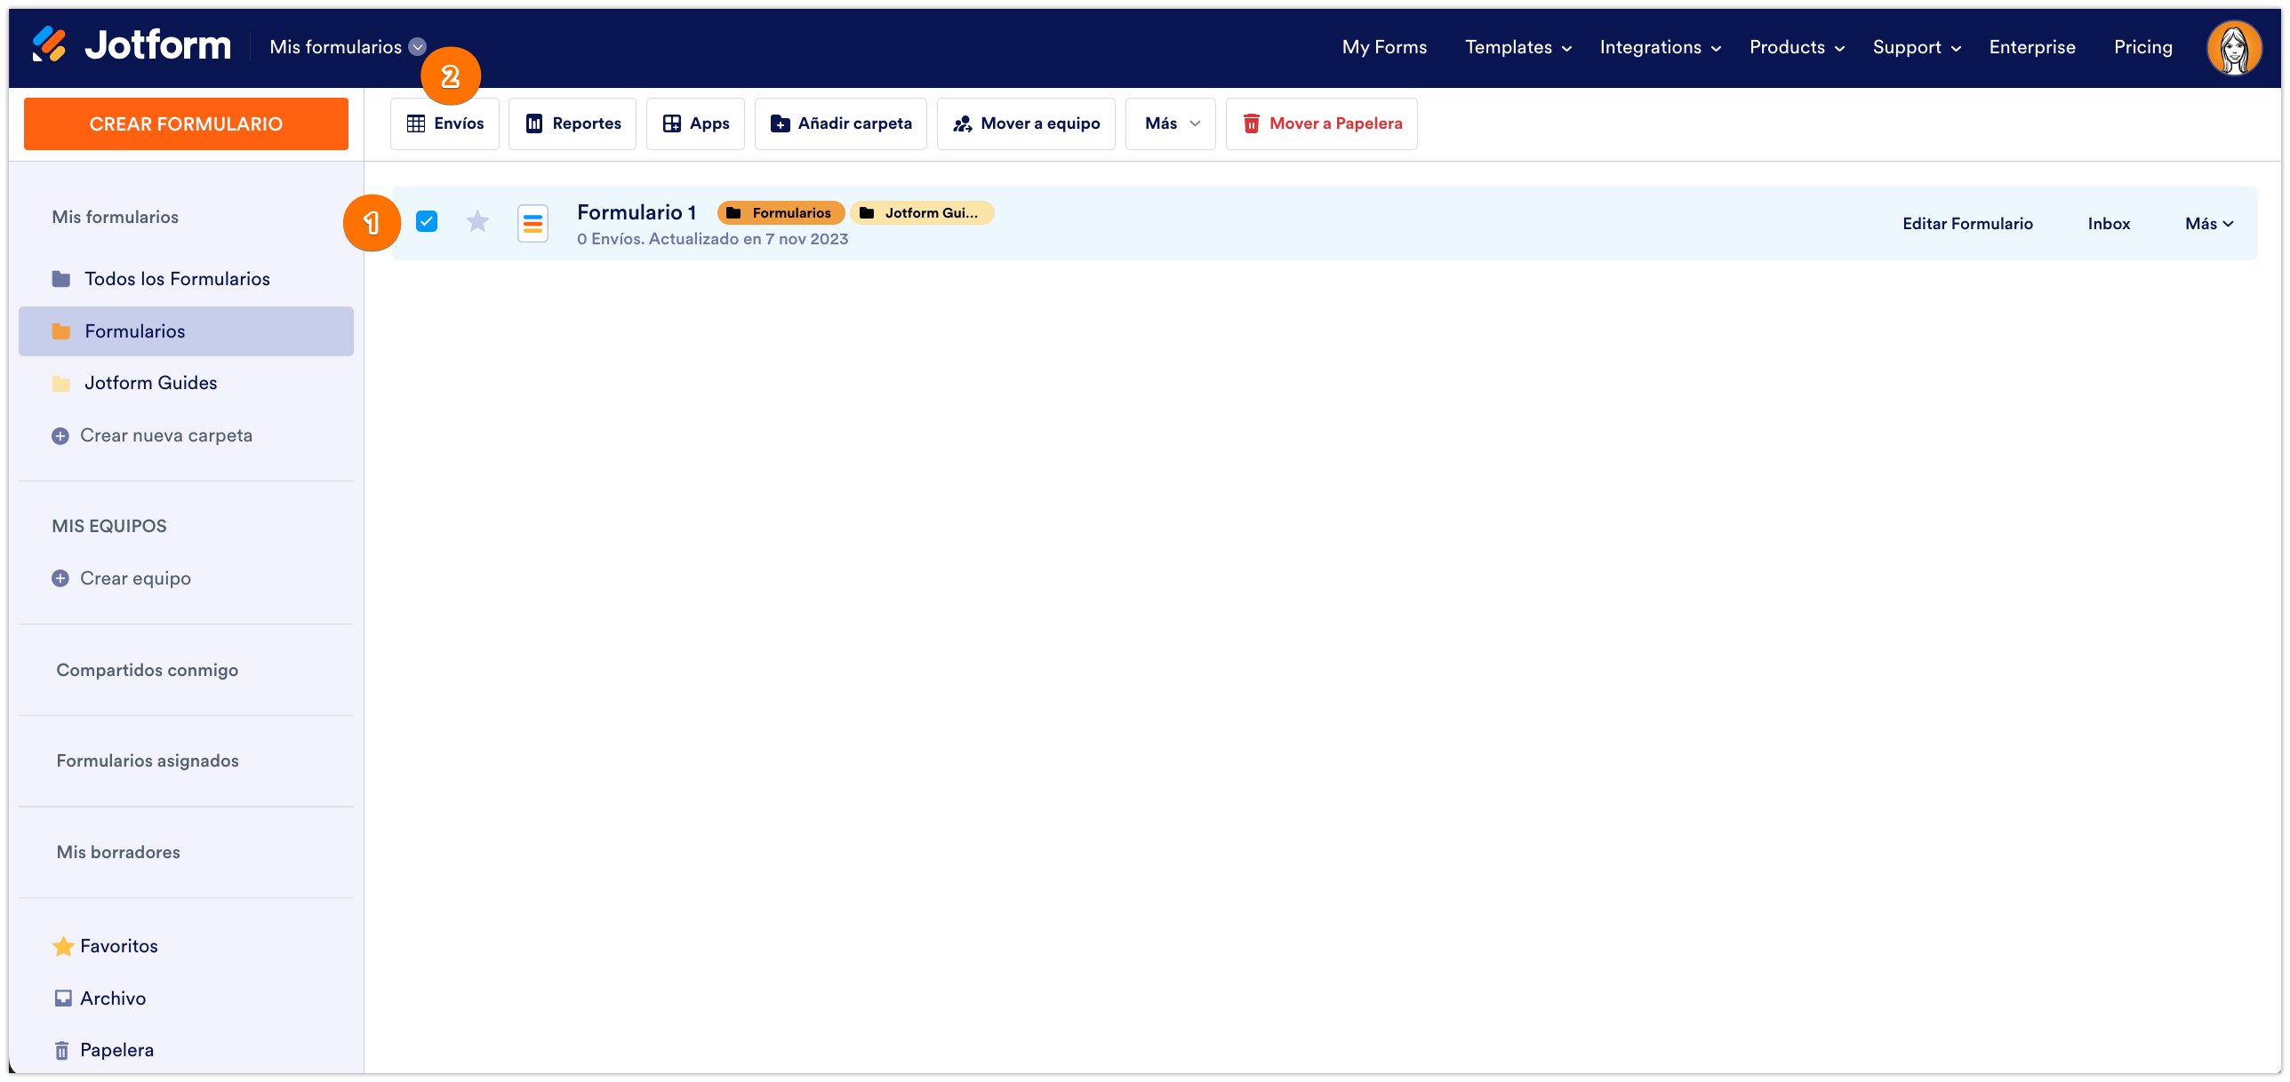The height and width of the screenshot is (1082, 2290).
Task: Open the Integrations menu
Action: point(1660,48)
